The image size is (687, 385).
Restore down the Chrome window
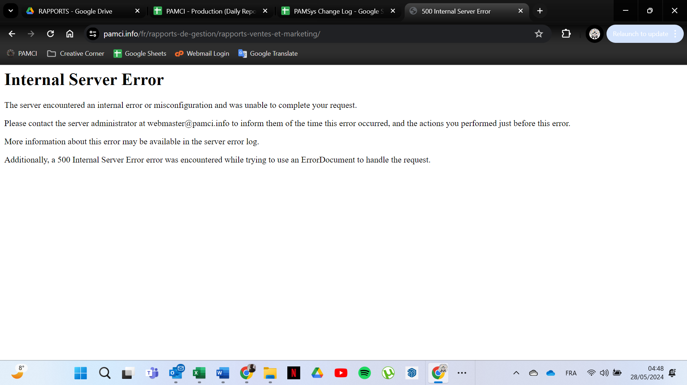tap(650, 11)
